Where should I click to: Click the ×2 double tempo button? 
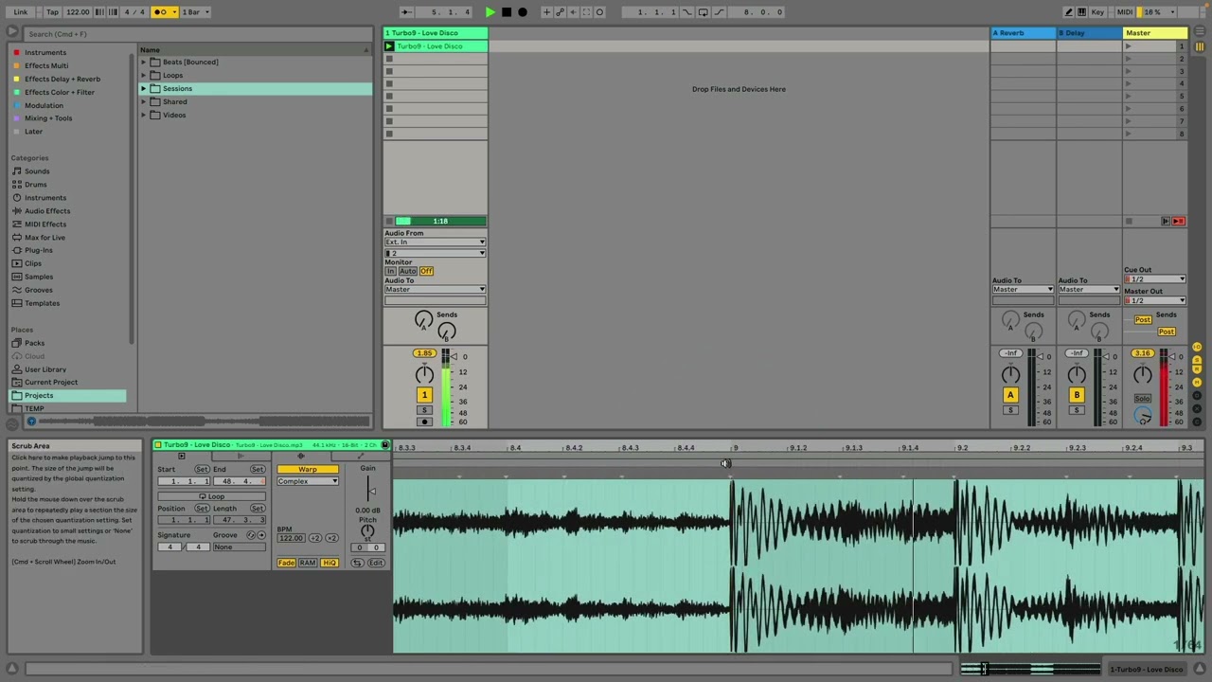point(331,538)
